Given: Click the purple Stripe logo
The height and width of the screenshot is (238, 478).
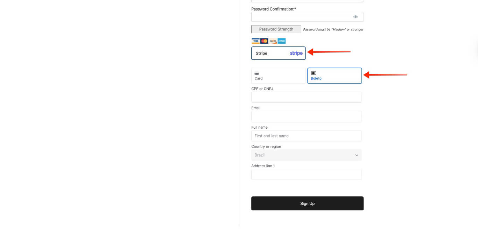Looking at the screenshot, I should coord(296,53).
